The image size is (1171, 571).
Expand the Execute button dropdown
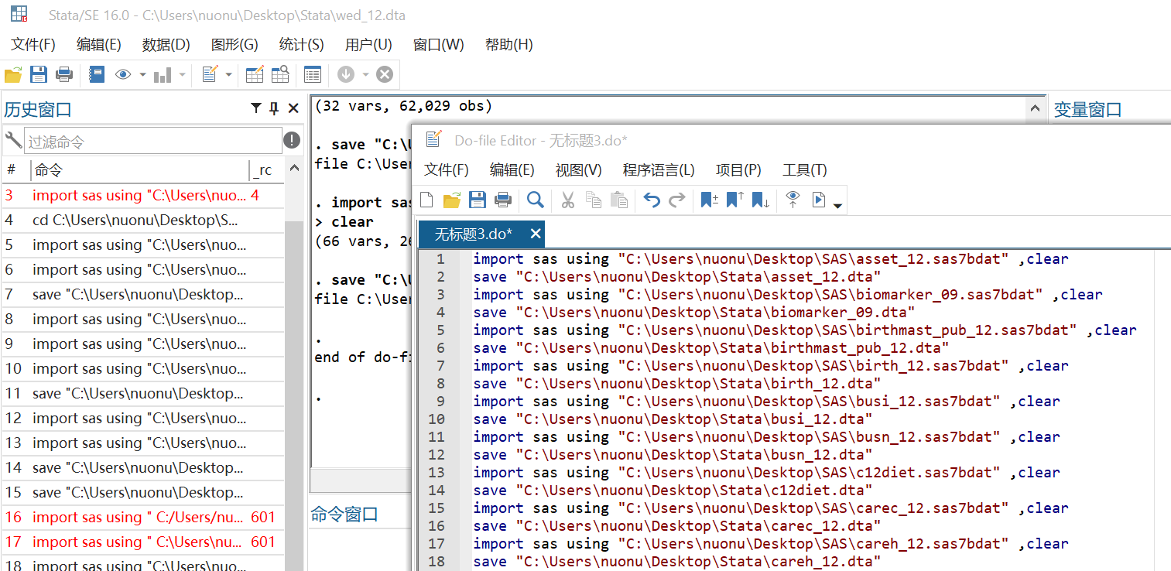(x=838, y=203)
